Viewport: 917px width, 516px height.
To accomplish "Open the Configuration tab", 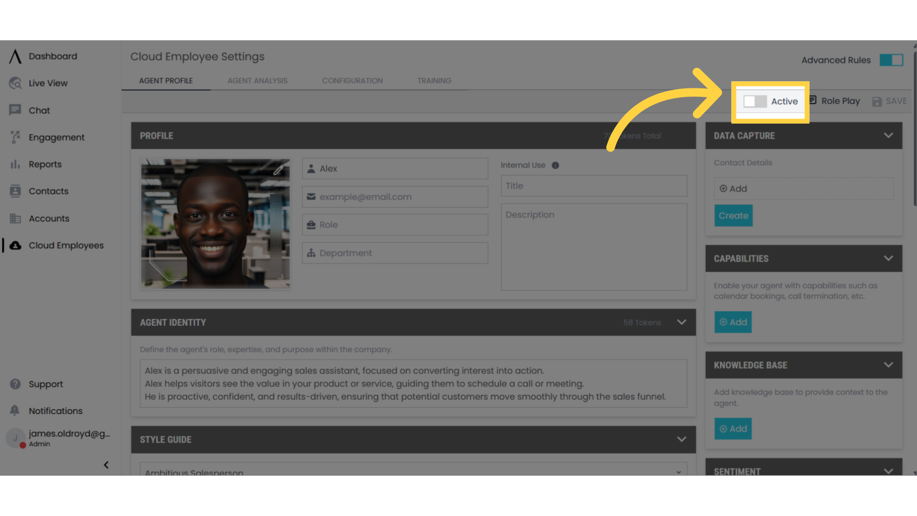I will click(x=352, y=81).
